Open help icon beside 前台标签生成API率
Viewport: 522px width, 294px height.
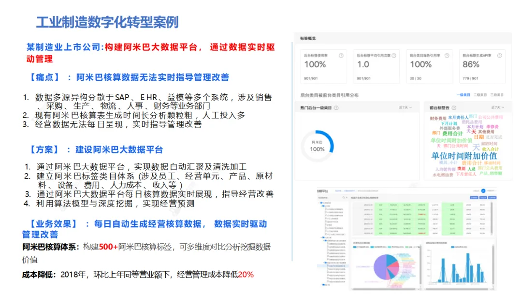[x=499, y=56]
